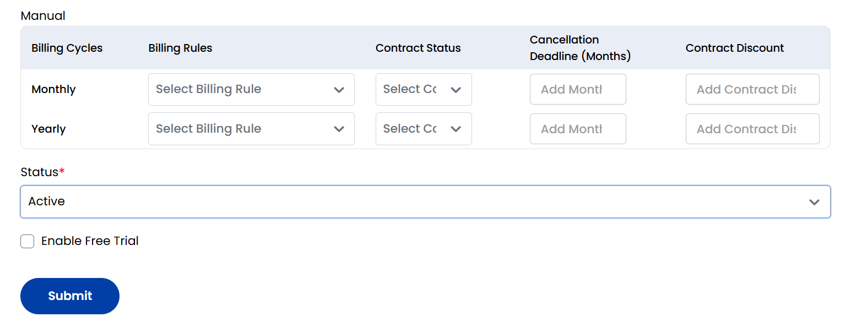The height and width of the screenshot is (322, 851).
Task: Click the chevron arrow of Status field
Action: [814, 202]
